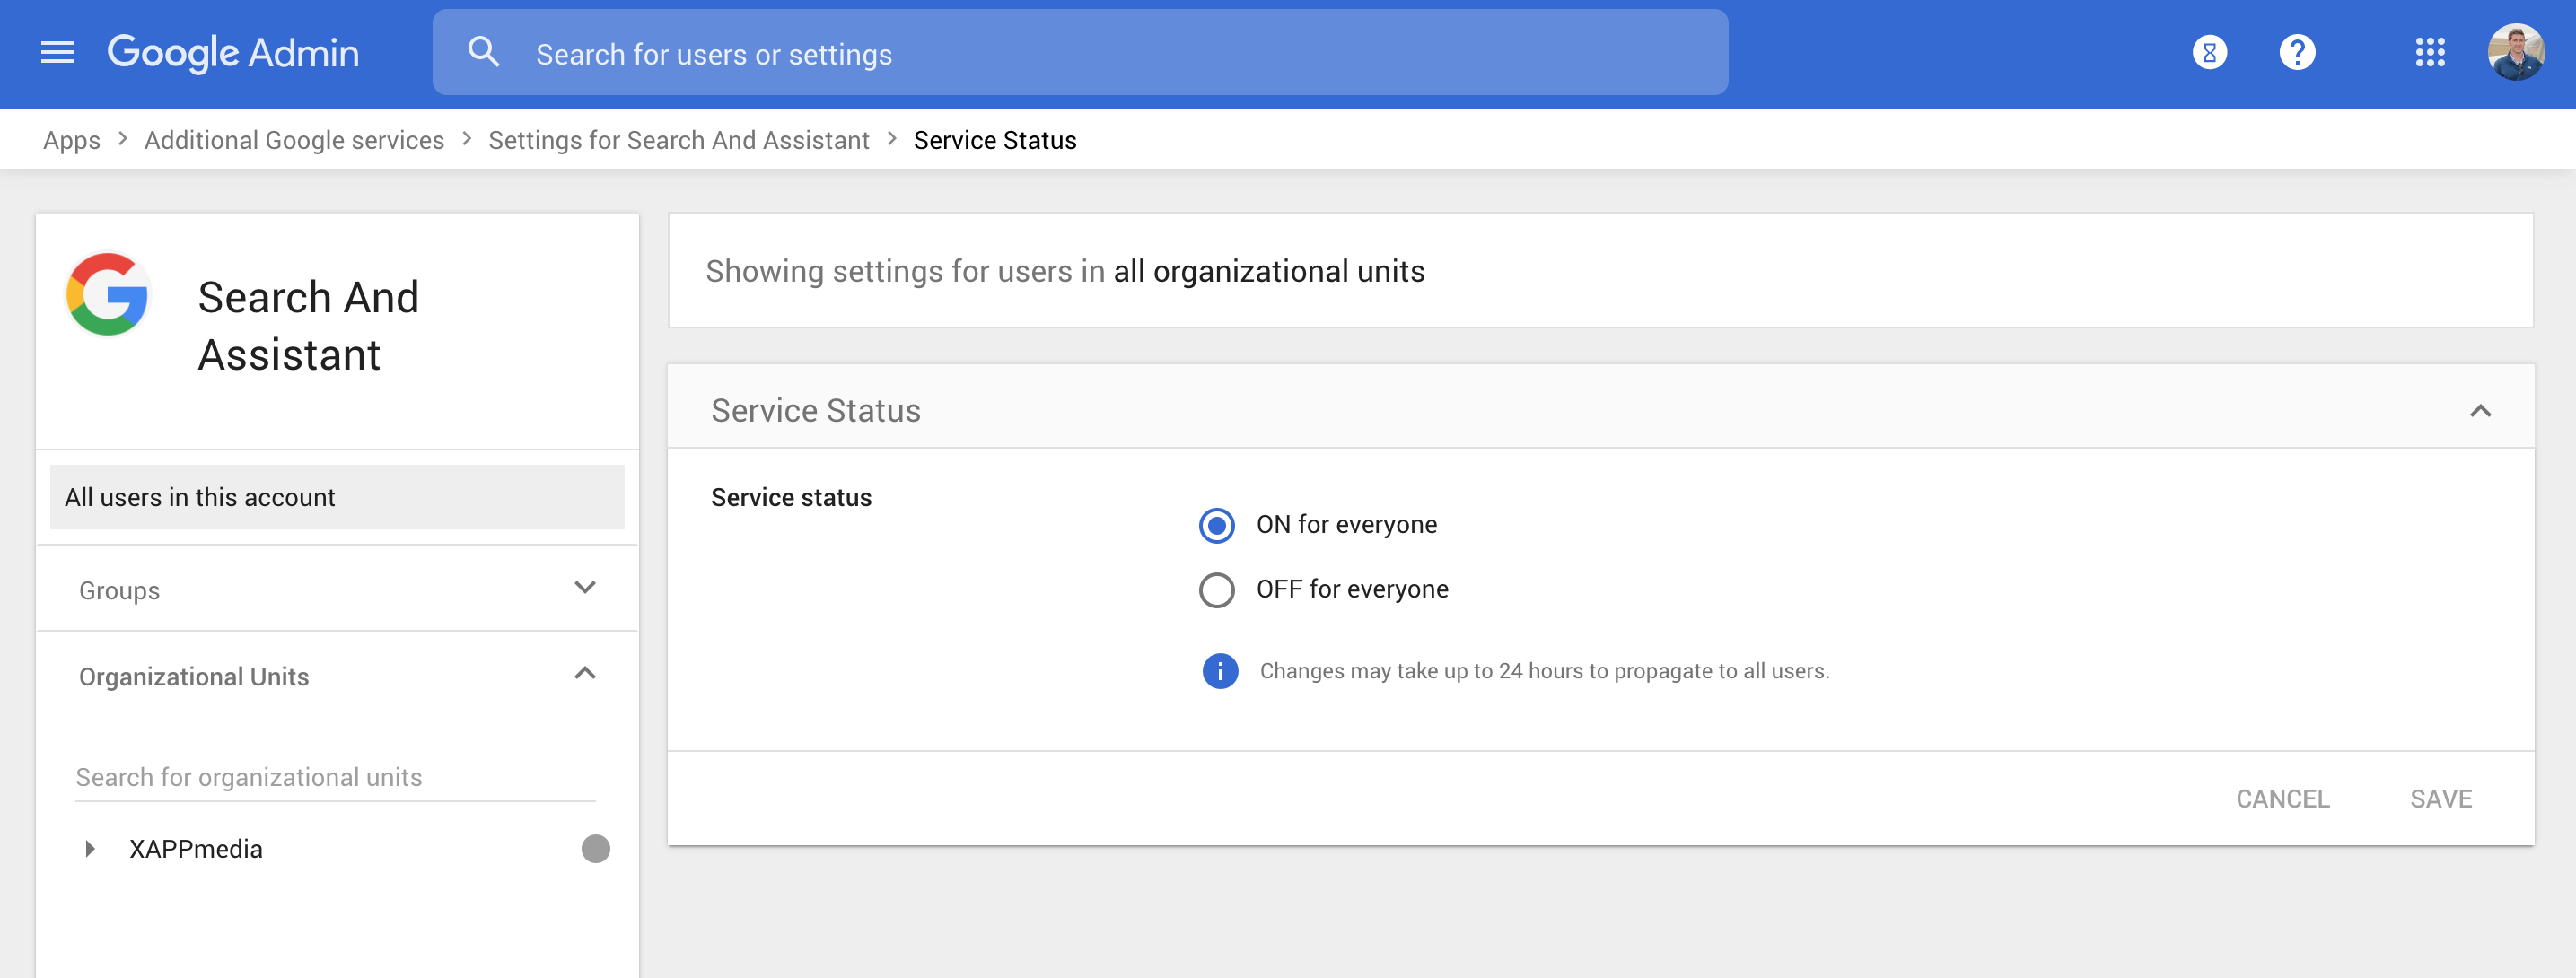Open the Google apps grid
2576x978 pixels.
point(2429,52)
